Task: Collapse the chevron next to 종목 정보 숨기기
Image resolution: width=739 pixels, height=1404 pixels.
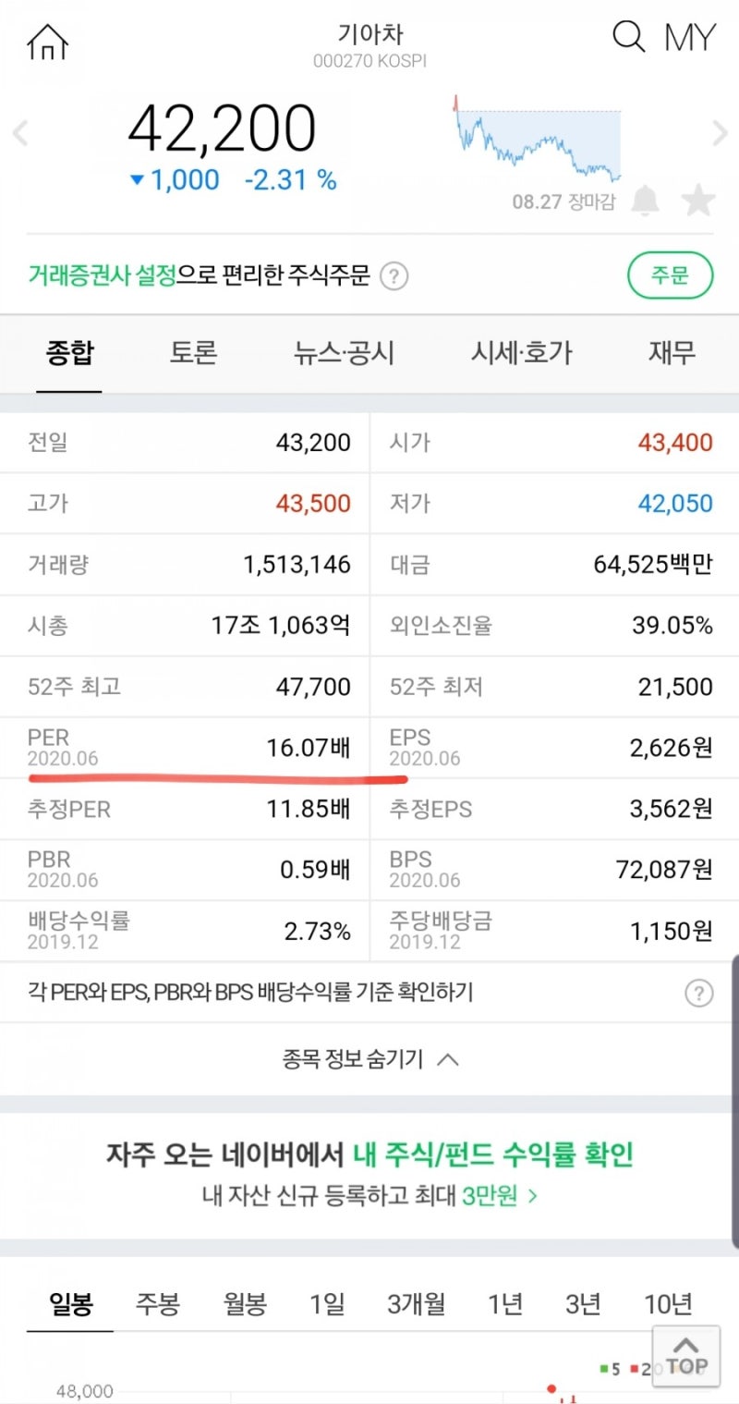Action: (450, 1059)
